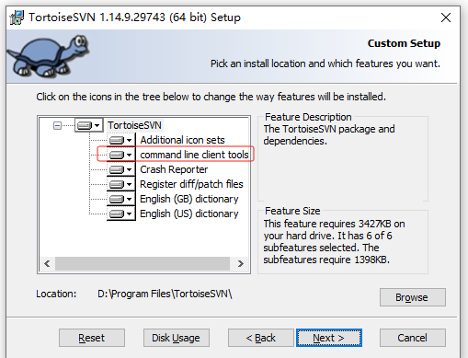Click feature tree scroll right arrow
This screenshot has height=358, width=468.
click(x=241, y=263)
